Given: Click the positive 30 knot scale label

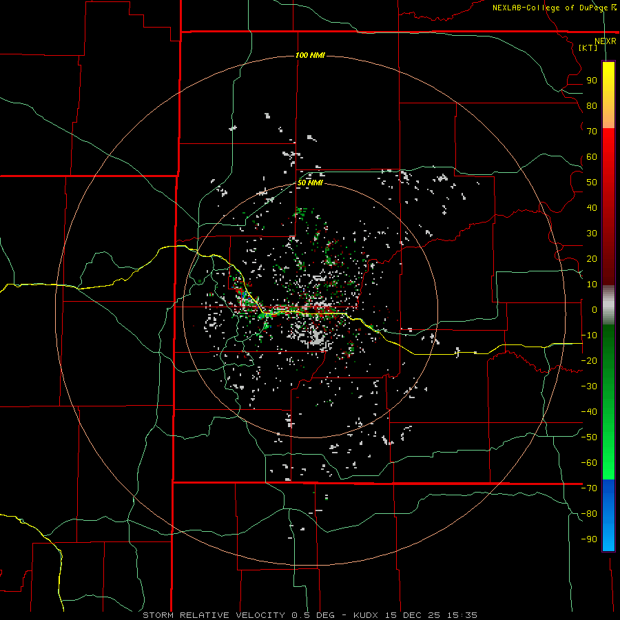Looking at the screenshot, I should [592, 234].
